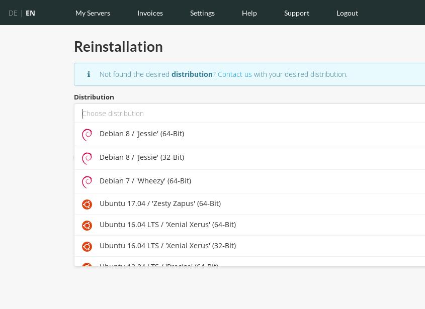Open the Help page

(249, 13)
